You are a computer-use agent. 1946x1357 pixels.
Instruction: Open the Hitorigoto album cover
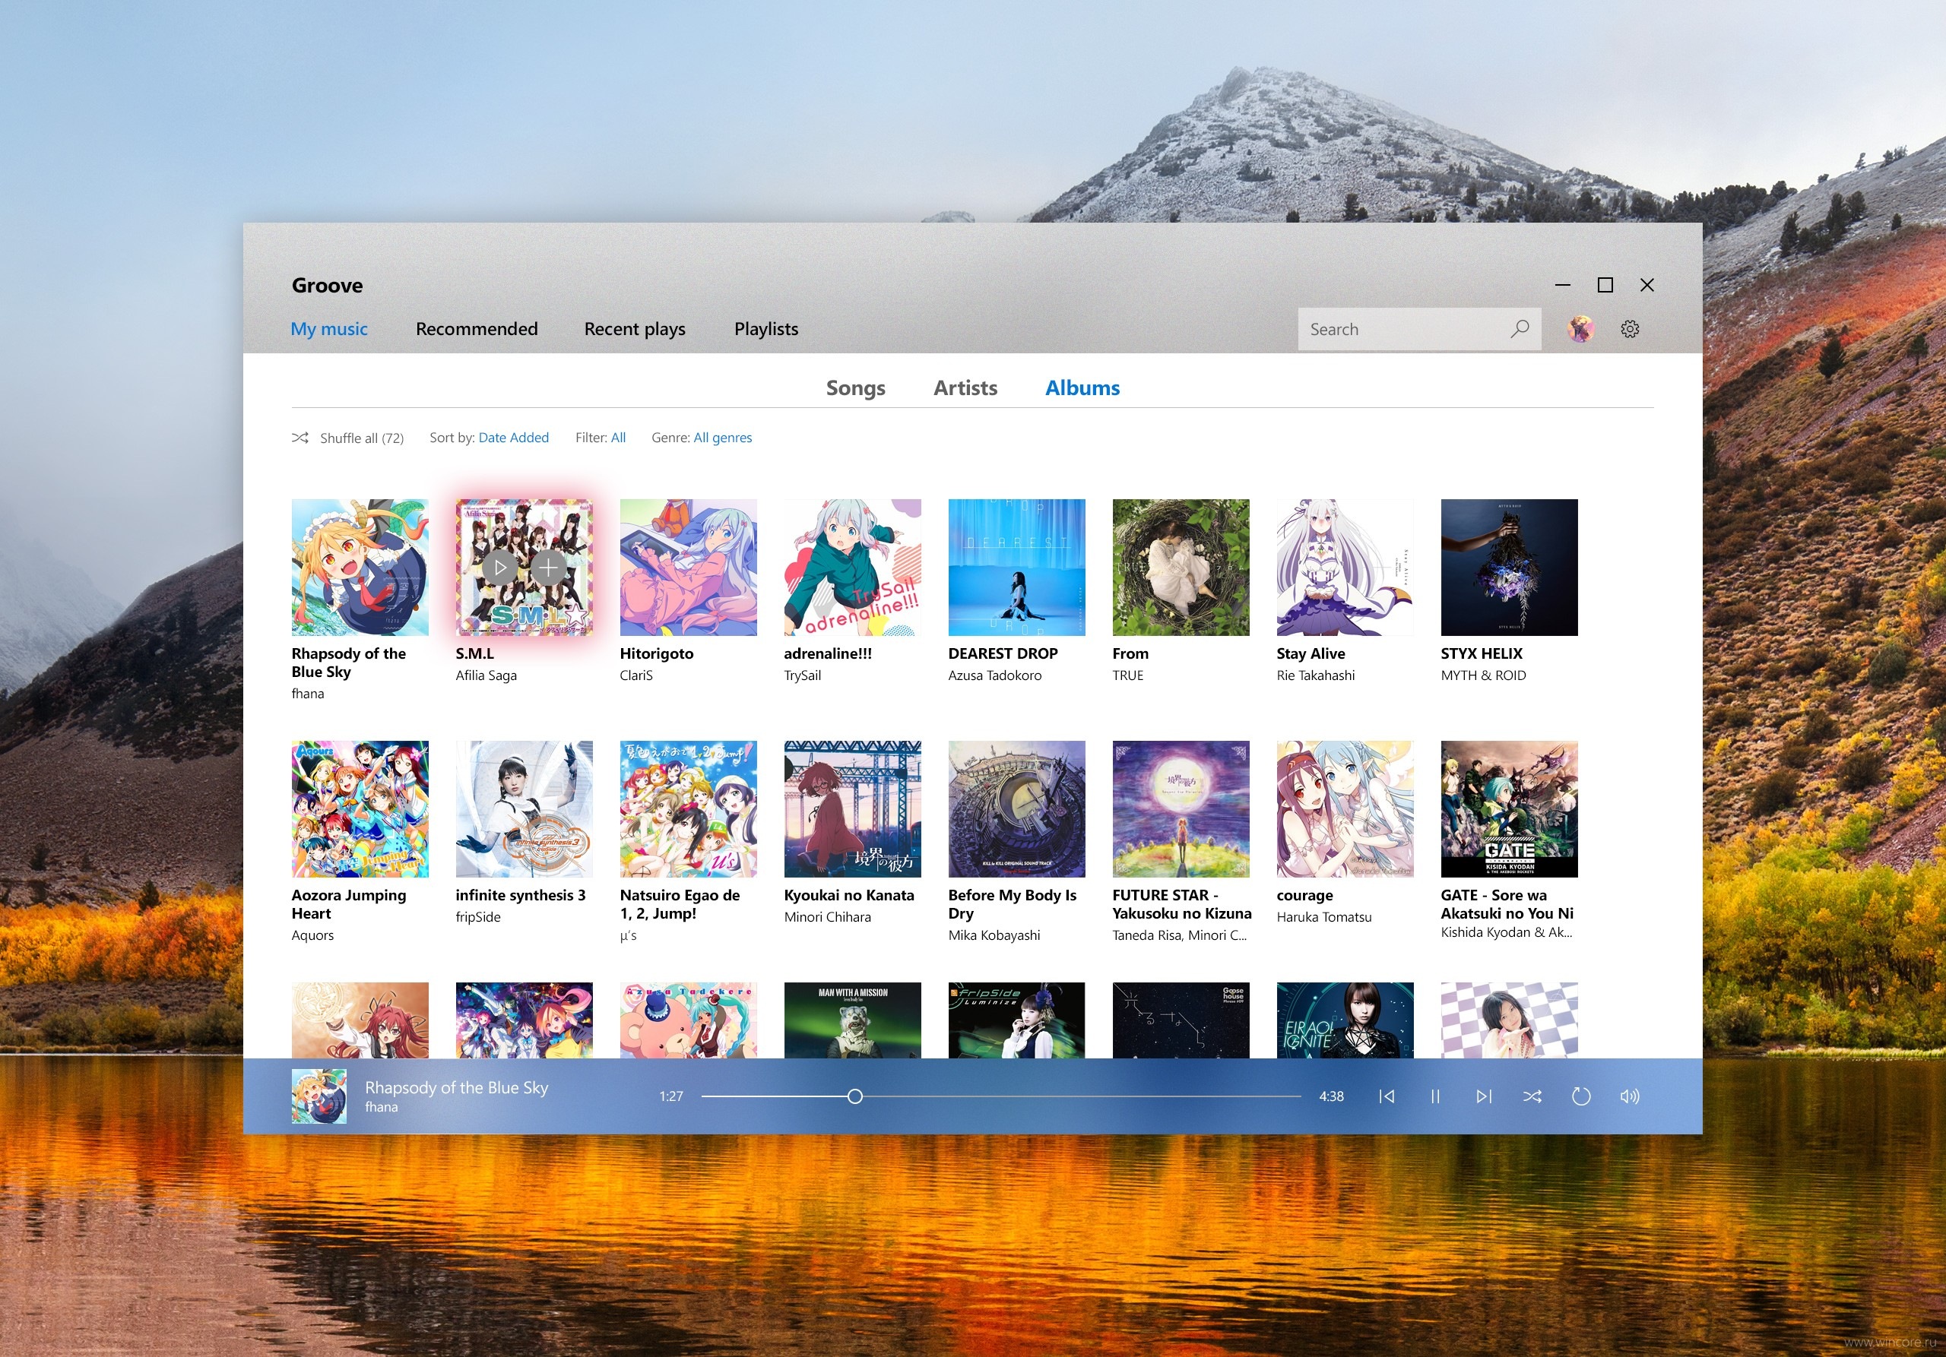(x=688, y=568)
